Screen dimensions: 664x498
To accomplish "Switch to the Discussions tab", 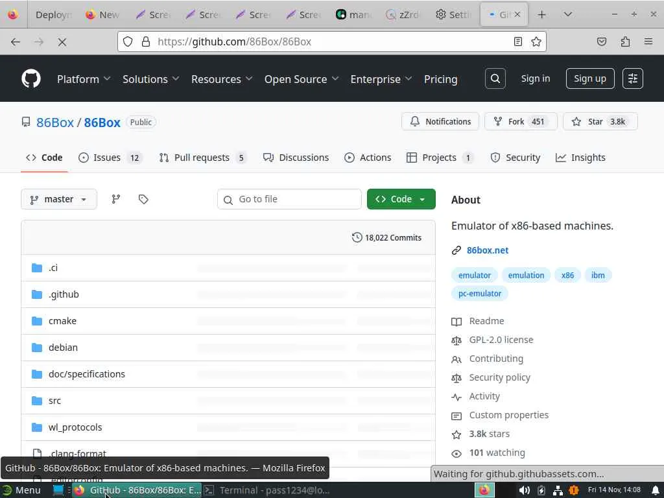I will pos(296,158).
